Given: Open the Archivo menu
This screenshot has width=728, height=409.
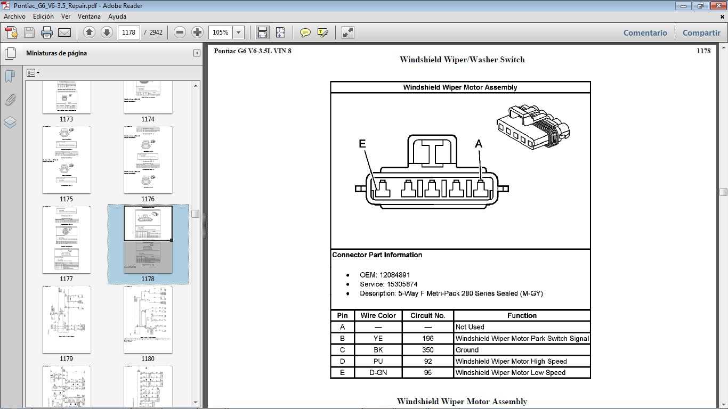Looking at the screenshot, I should [14, 17].
